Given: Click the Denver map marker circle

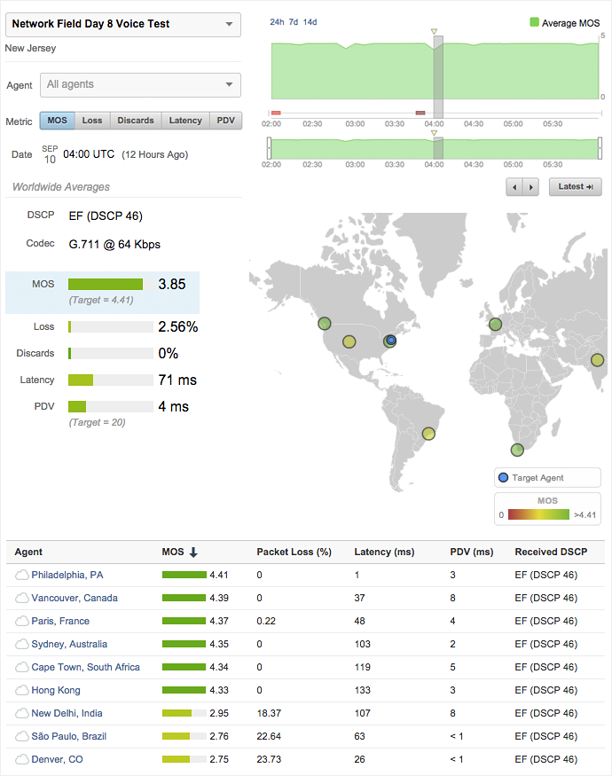Looking at the screenshot, I should point(349,341).
